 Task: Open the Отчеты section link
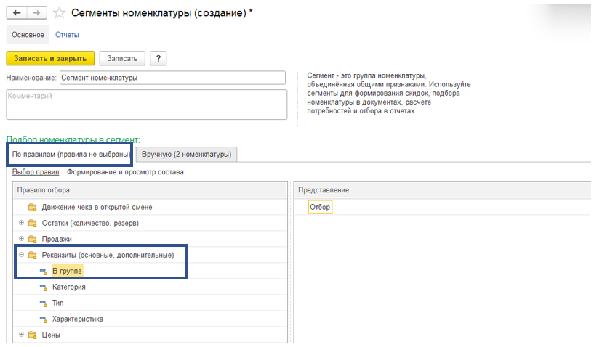click(67, 35)
